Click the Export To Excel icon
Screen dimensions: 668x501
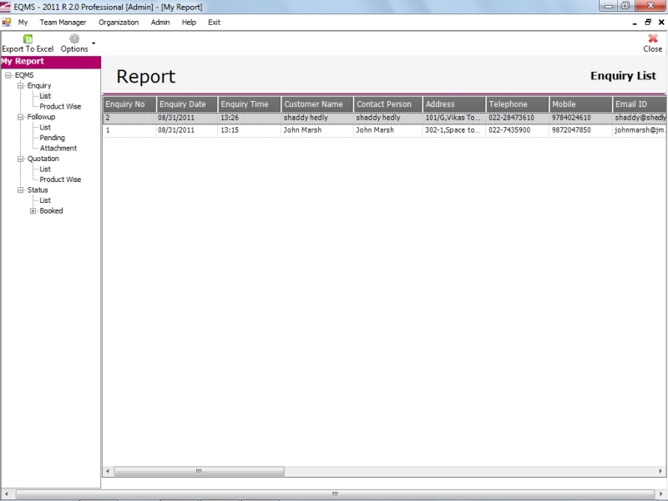click(28, 38)
